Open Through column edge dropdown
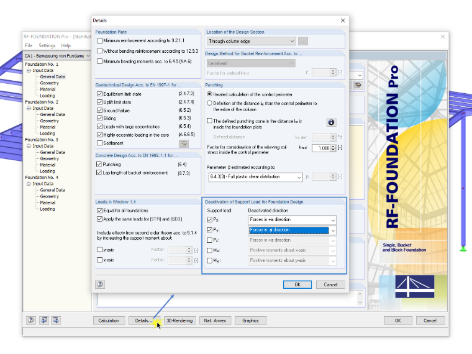 click(252, 41)
